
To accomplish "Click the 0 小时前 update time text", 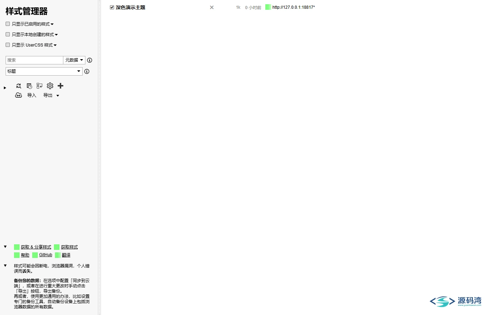I will [x=253, y=7].
